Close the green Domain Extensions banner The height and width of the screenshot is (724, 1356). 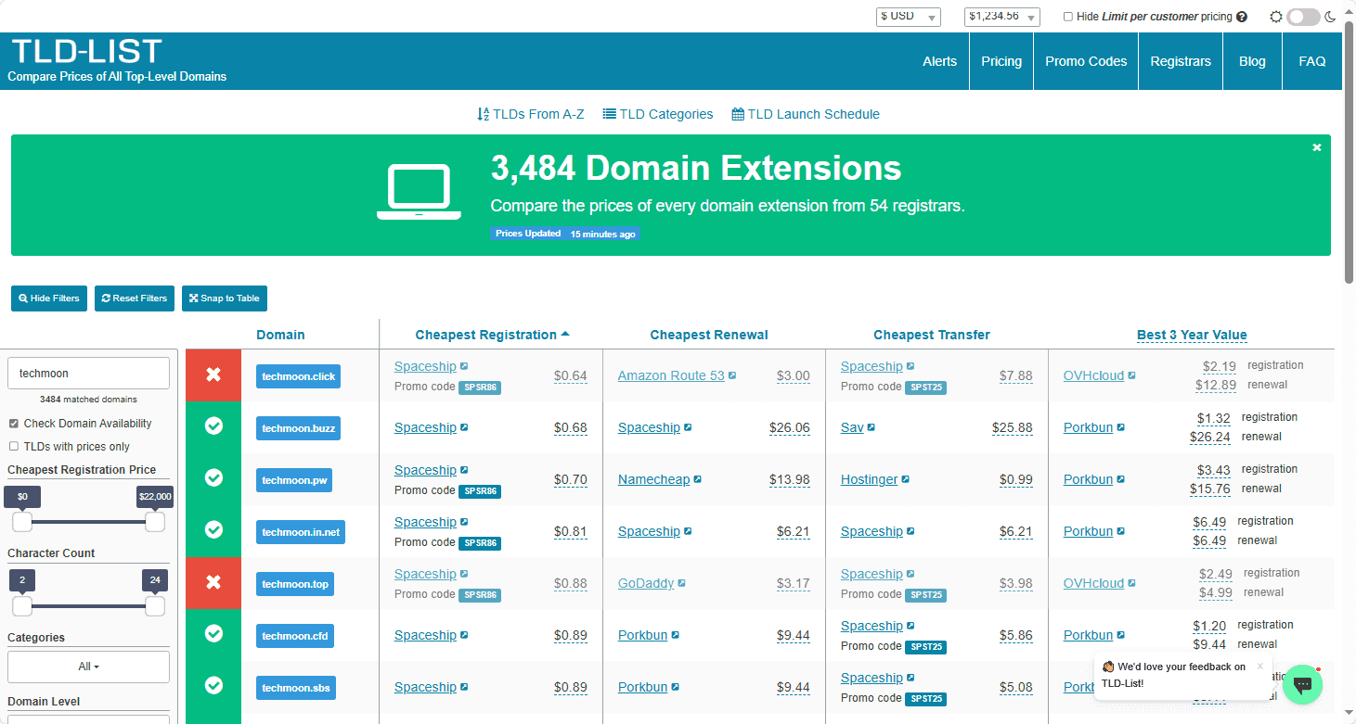coord(1316,147)
